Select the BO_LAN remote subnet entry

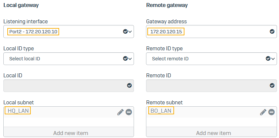(x=161, y=111)
